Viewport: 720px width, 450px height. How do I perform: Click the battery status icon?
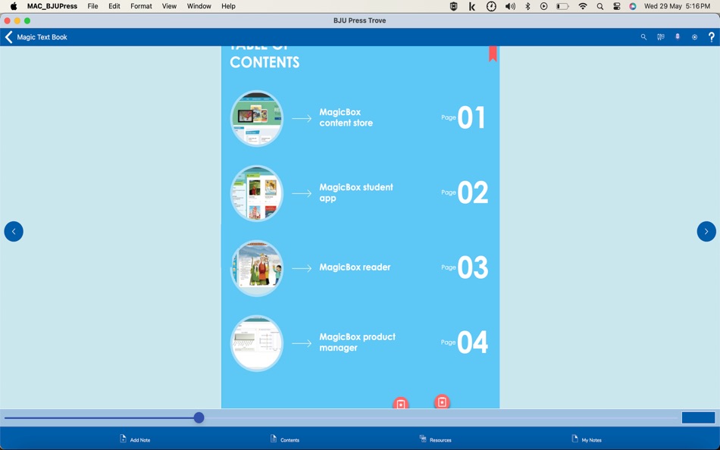pos(562,6)
